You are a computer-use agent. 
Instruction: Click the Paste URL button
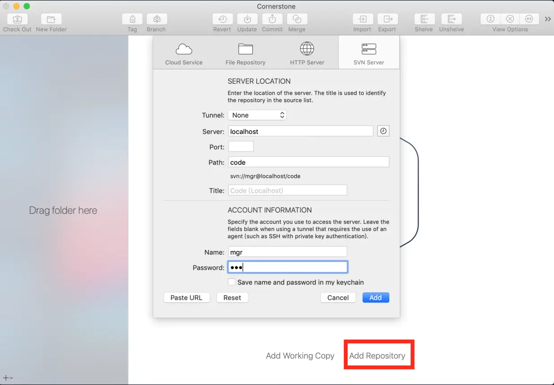(186, 298)
